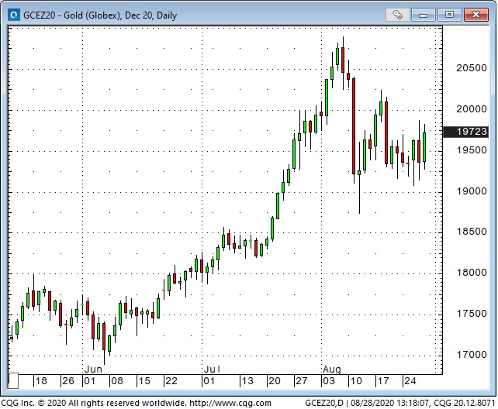Screen dimensions: 498x409
Task: Click the Jun month label on time axis
Action: pos(93,369)
